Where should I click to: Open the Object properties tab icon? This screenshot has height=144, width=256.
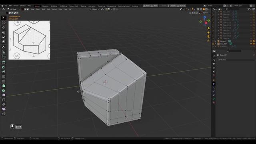pyautogui.click(x=214, y=80)
